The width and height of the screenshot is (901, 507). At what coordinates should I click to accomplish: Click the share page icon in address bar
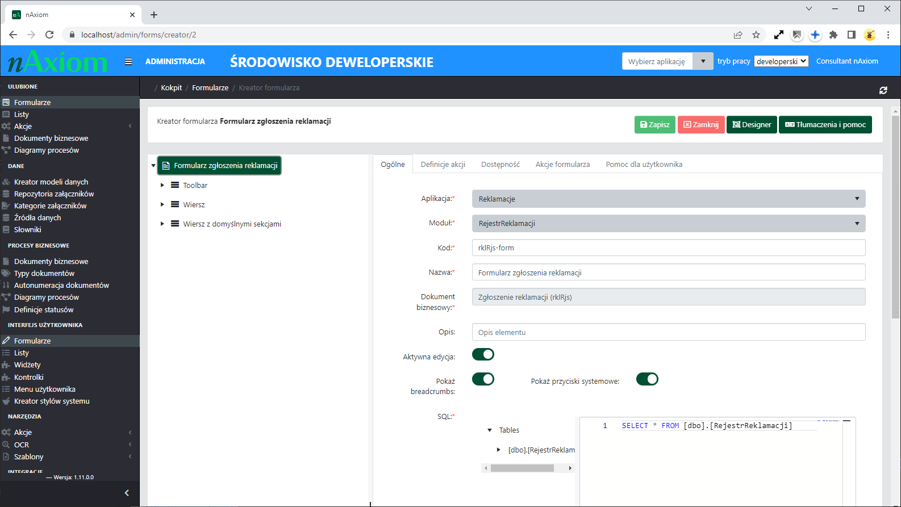click(x=738, y=35)
